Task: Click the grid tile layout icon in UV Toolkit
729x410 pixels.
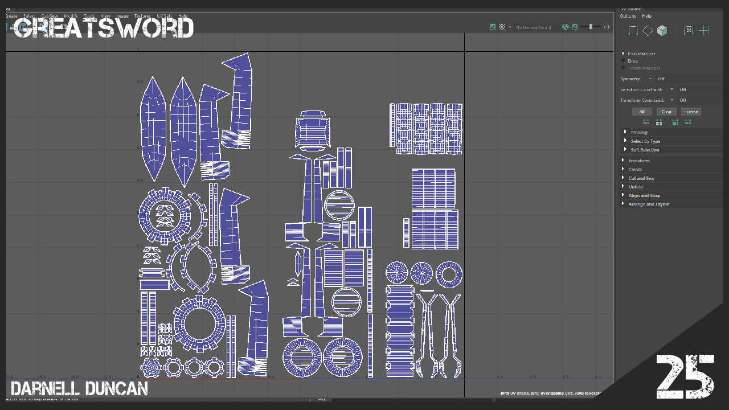Action: point(704,30)
